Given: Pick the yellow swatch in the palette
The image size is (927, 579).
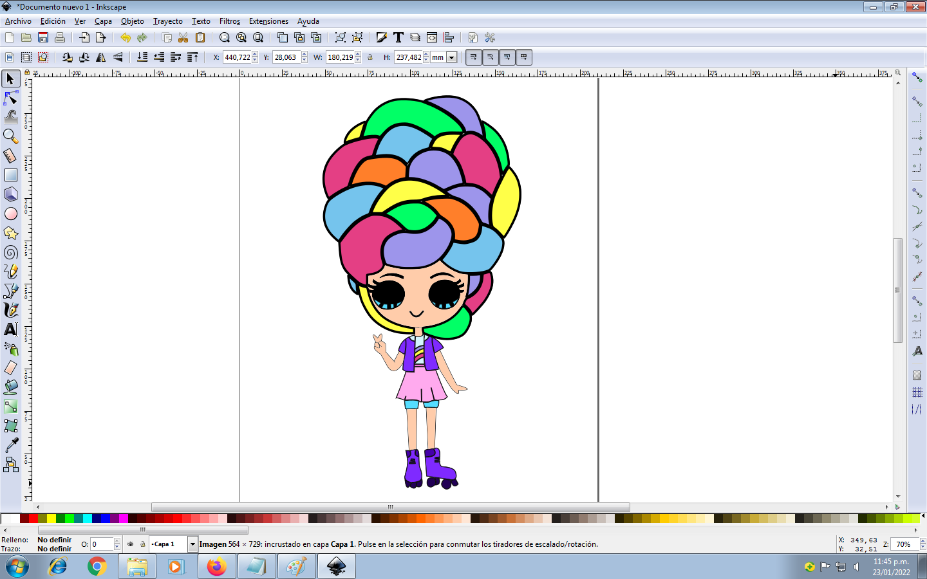Looking at the screenshot, I should pyautogui.click(x=51, y=519).
